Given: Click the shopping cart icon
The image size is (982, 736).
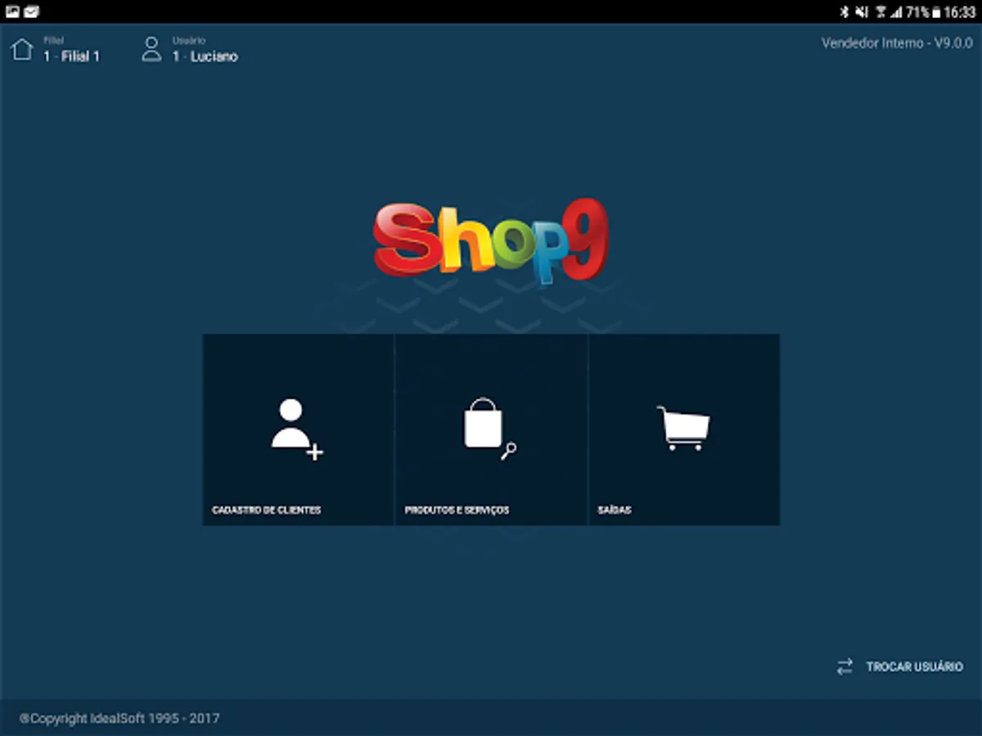Looking at the screenshot, I should click(683, 429).
